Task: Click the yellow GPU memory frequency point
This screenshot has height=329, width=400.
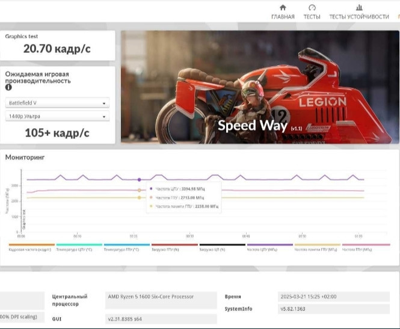Action: [x=140, y=197]
